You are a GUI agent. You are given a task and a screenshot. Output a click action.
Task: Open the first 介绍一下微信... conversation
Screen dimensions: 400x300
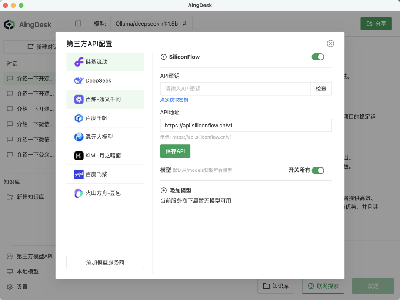point(30,124)
